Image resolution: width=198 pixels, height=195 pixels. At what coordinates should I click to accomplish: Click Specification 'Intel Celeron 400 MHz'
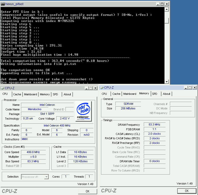point(57,125)
